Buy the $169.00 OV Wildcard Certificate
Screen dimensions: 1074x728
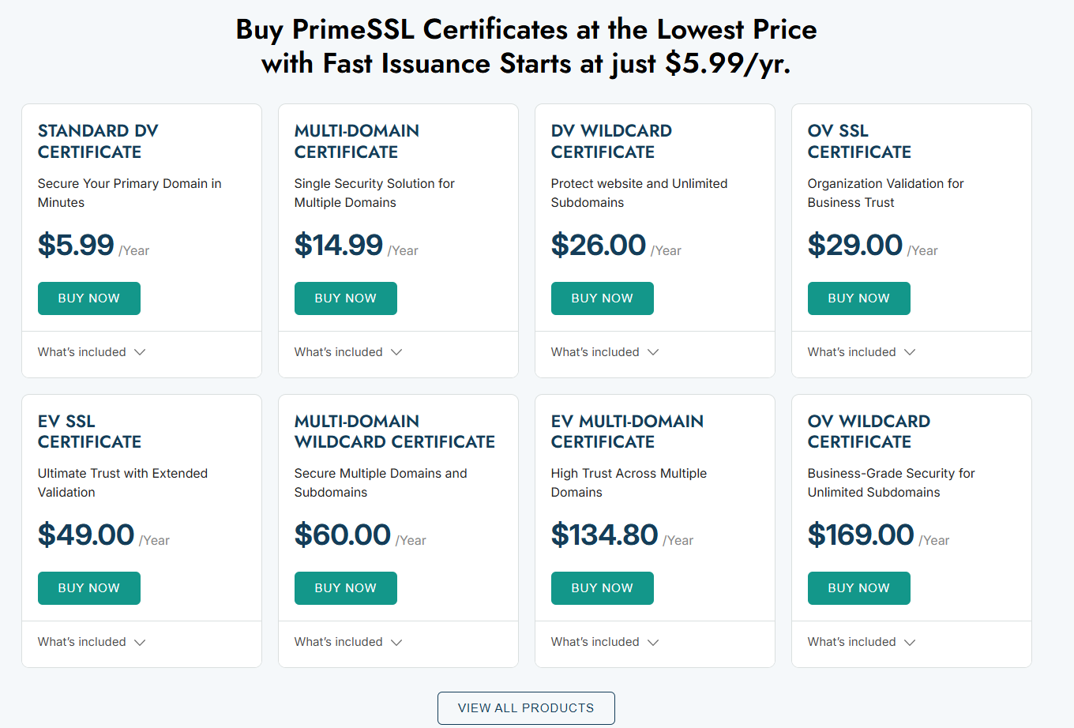(x=859, y=588)
